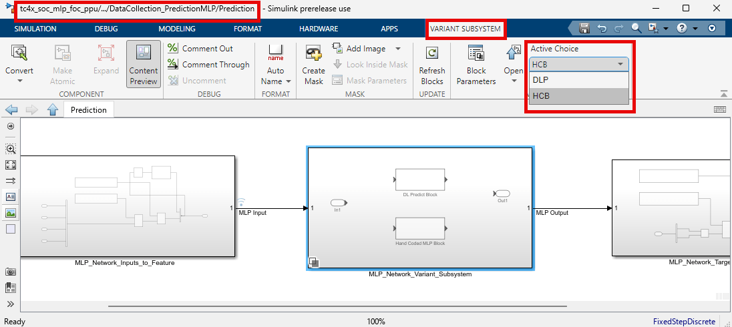Open Block Parameters from the ribbon

476,55
